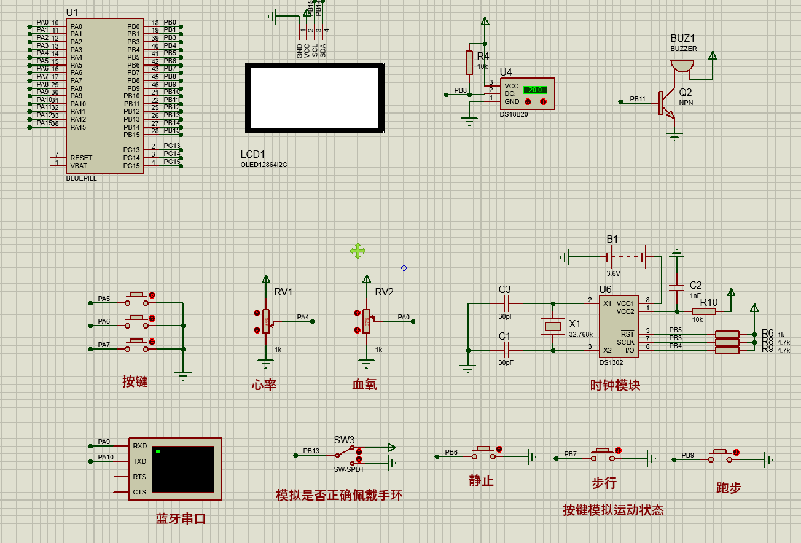The image size is (801, 543).
Task: Select the Q2 NPN transistor symbol
Action: [x=667, y=104]
